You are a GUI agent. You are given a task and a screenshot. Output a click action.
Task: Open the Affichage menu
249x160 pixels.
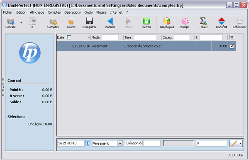pyautogui.click(x=37, y=12)
